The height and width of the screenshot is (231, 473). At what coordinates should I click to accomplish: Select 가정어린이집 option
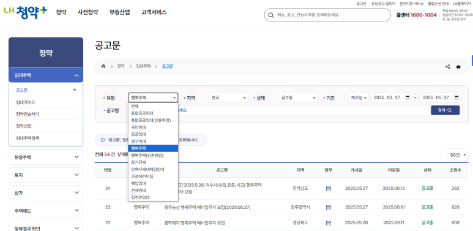(x=153, y=176)
